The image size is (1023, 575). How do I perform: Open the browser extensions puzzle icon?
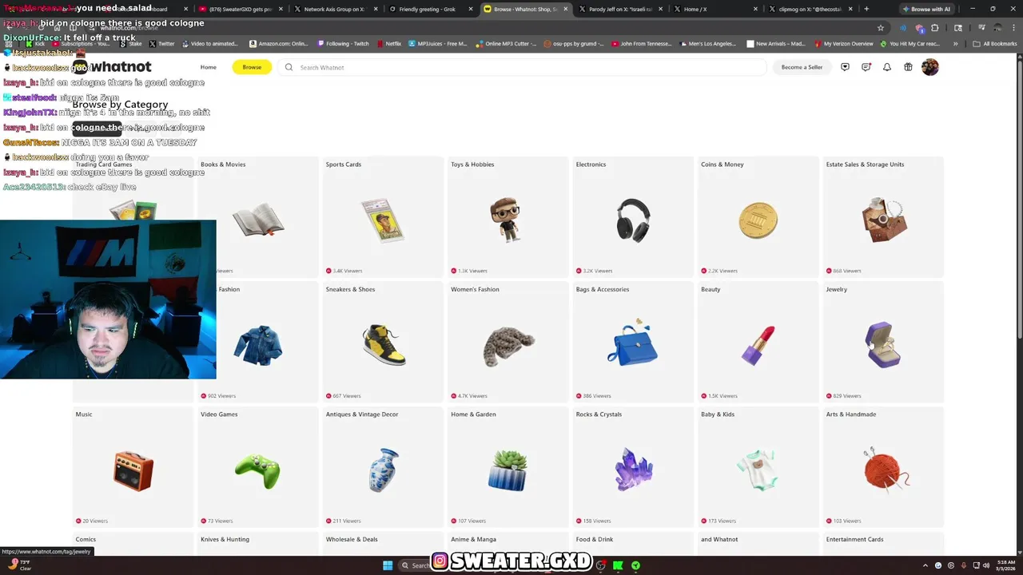coord(934,28)
